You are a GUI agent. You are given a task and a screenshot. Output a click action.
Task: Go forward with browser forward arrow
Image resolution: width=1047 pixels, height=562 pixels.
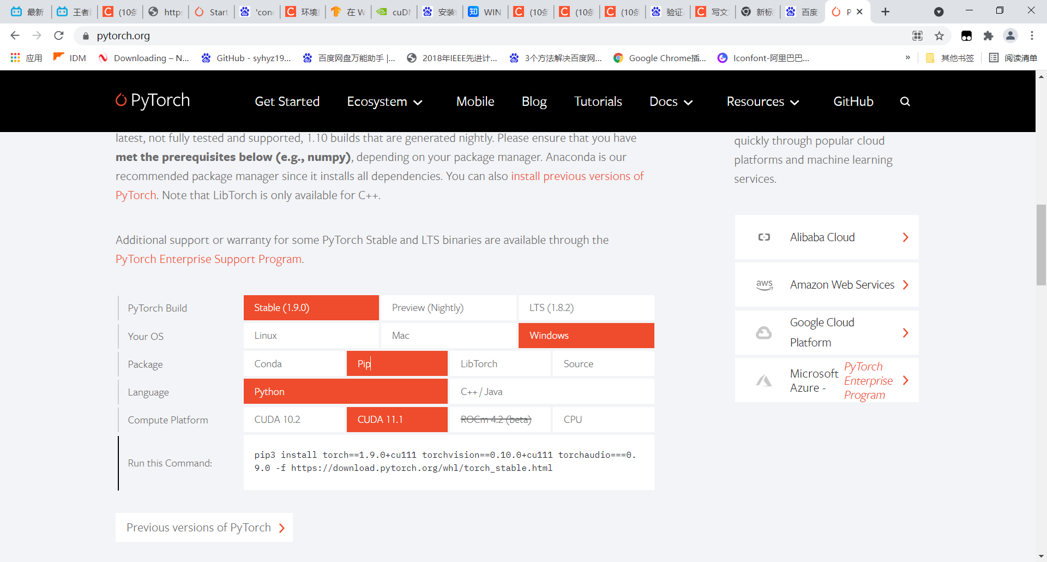[x=37, y=35]
